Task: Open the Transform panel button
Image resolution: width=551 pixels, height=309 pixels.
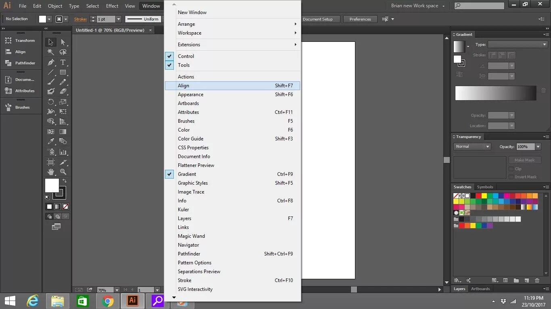Action: coord(21,41)
